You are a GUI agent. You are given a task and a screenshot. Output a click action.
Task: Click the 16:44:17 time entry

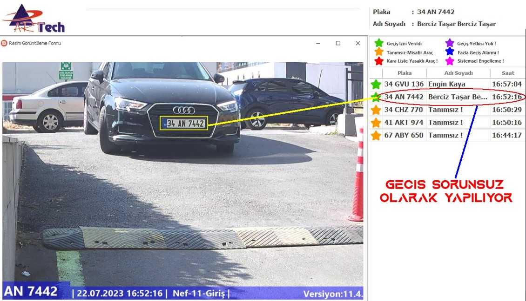(507, 135)
